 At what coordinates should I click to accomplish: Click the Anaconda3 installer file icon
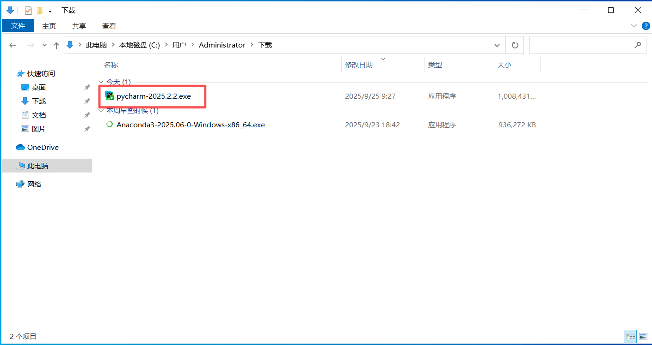pos(110,124)
